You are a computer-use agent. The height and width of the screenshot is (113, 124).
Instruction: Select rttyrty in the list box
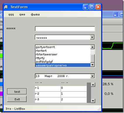point(63,58)
